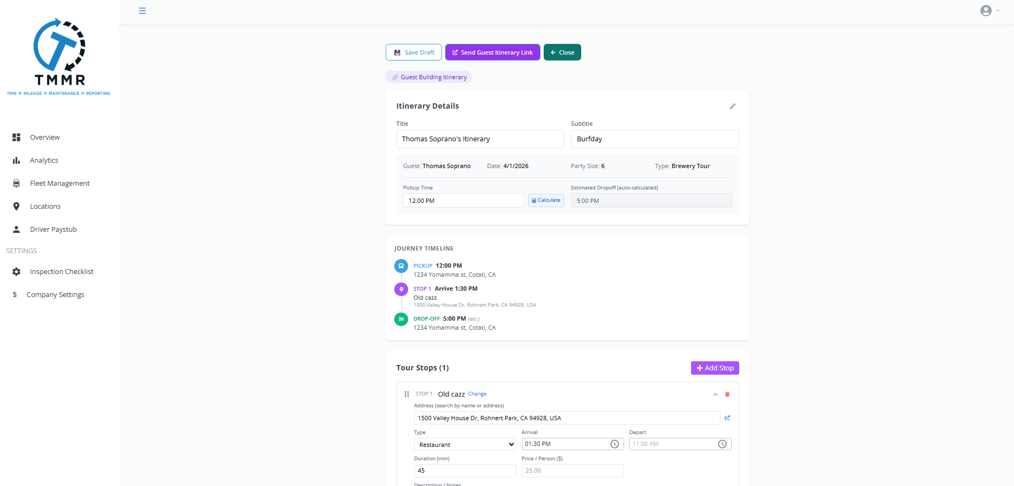Delete Stop 1 with the red trash icon
1014x486 pixels.
tap(727, 394)
